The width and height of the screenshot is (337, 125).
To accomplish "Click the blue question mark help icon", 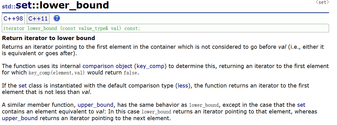I will (57, 18).
